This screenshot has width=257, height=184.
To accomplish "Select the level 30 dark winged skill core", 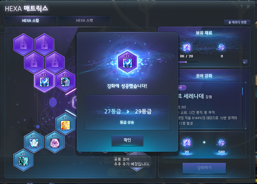I will pos(66,81).
